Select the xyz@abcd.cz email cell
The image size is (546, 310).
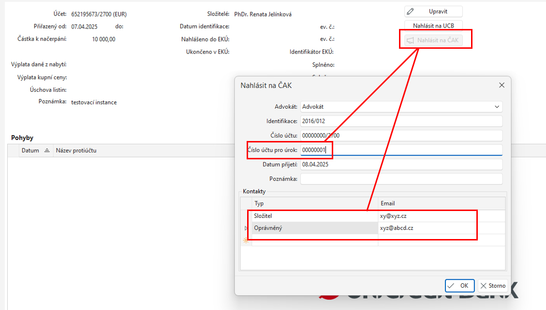click(x=441, y=228)
